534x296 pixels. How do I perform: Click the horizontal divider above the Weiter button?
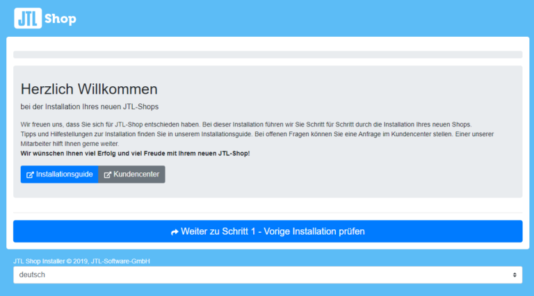[x=268, y=213]
